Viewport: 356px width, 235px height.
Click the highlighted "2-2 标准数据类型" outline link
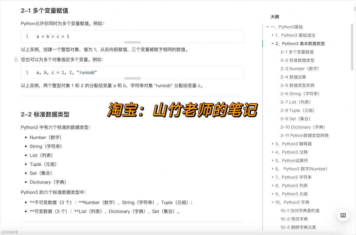coord(298,60)
